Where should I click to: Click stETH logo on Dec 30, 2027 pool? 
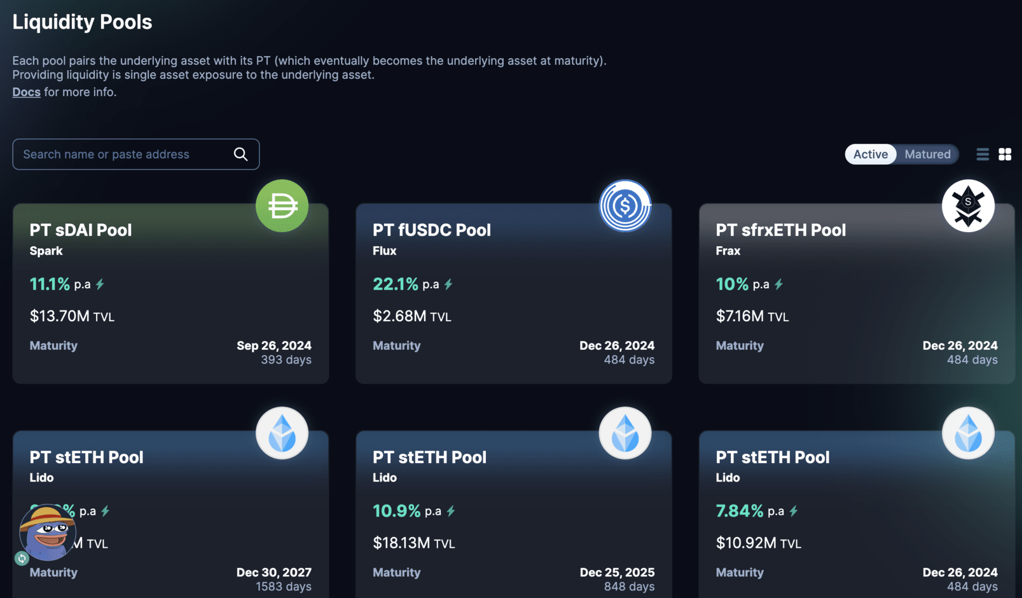point(282,433)
